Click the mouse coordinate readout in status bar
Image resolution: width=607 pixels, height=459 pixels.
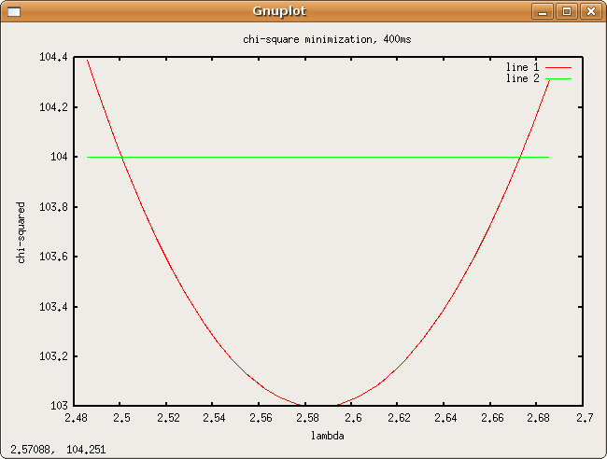click(x=46, y=449)
